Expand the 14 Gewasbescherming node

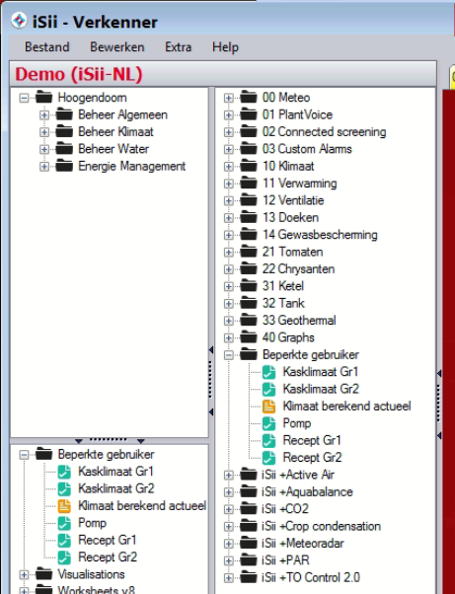(x=228, y=235)
